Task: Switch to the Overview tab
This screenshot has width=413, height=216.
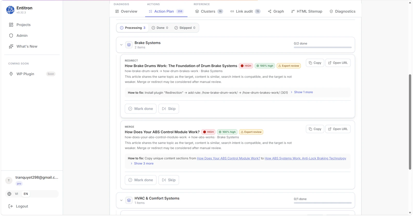Action: (x=126, y=11)
